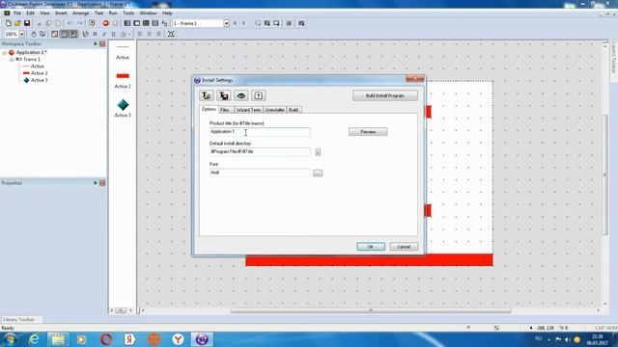Open Internet Explorer from taskbar
This screenshot has height=347, width=618.
click(x=34, y=339)
